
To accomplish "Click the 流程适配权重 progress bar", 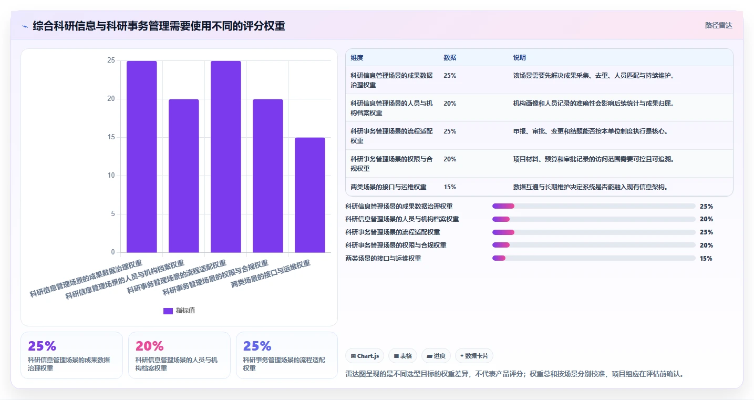I will (594, 232).
